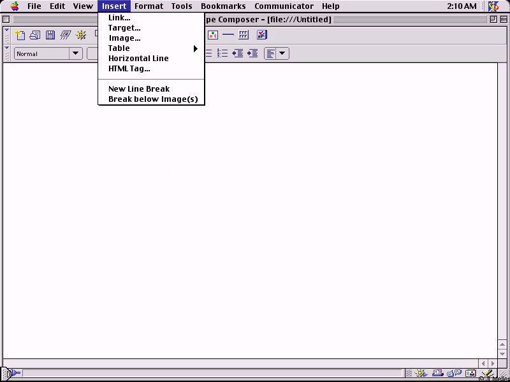Click the decrease indent button
Screen dimensions: 510x382
[237, 53]
